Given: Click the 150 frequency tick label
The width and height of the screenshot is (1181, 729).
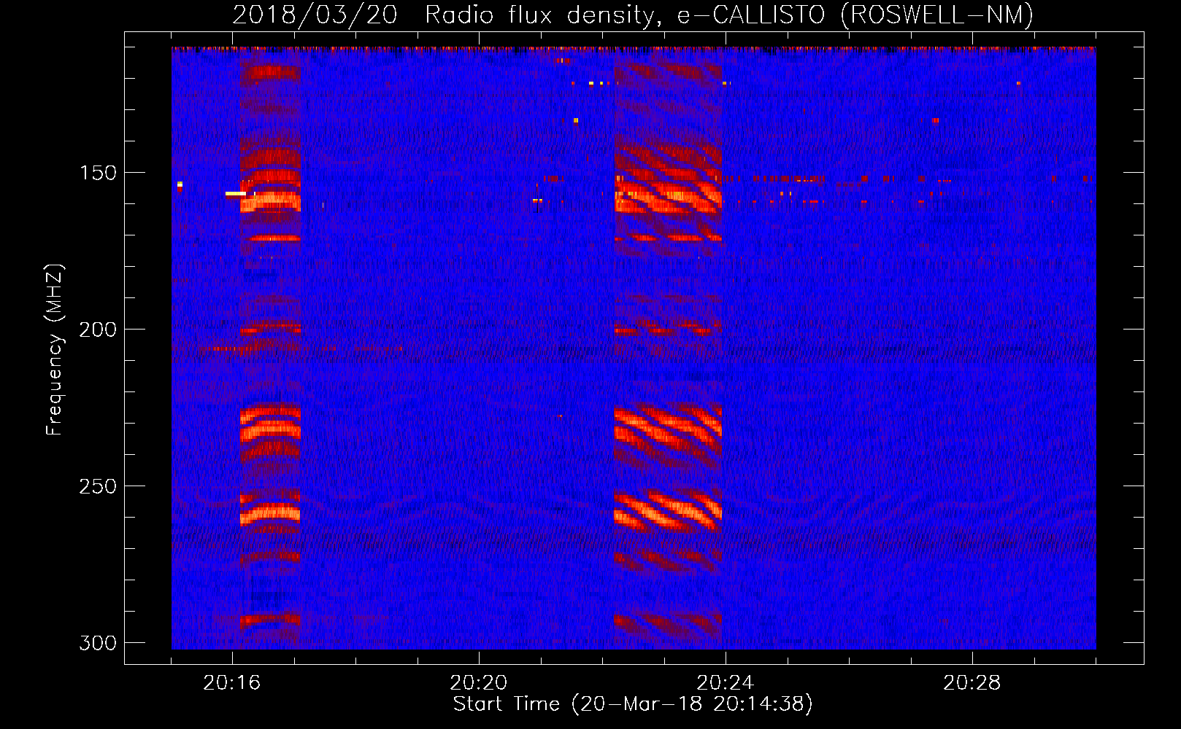Looking at the screenshot, I should (98, 173).
